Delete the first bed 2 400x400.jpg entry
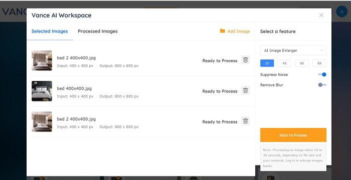Viewport: 351px width, 180px height. click(x=246, y=60)
